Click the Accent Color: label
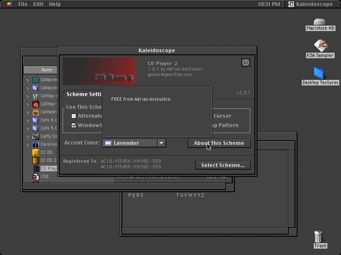The image size is (341, 255). (82, 143)
